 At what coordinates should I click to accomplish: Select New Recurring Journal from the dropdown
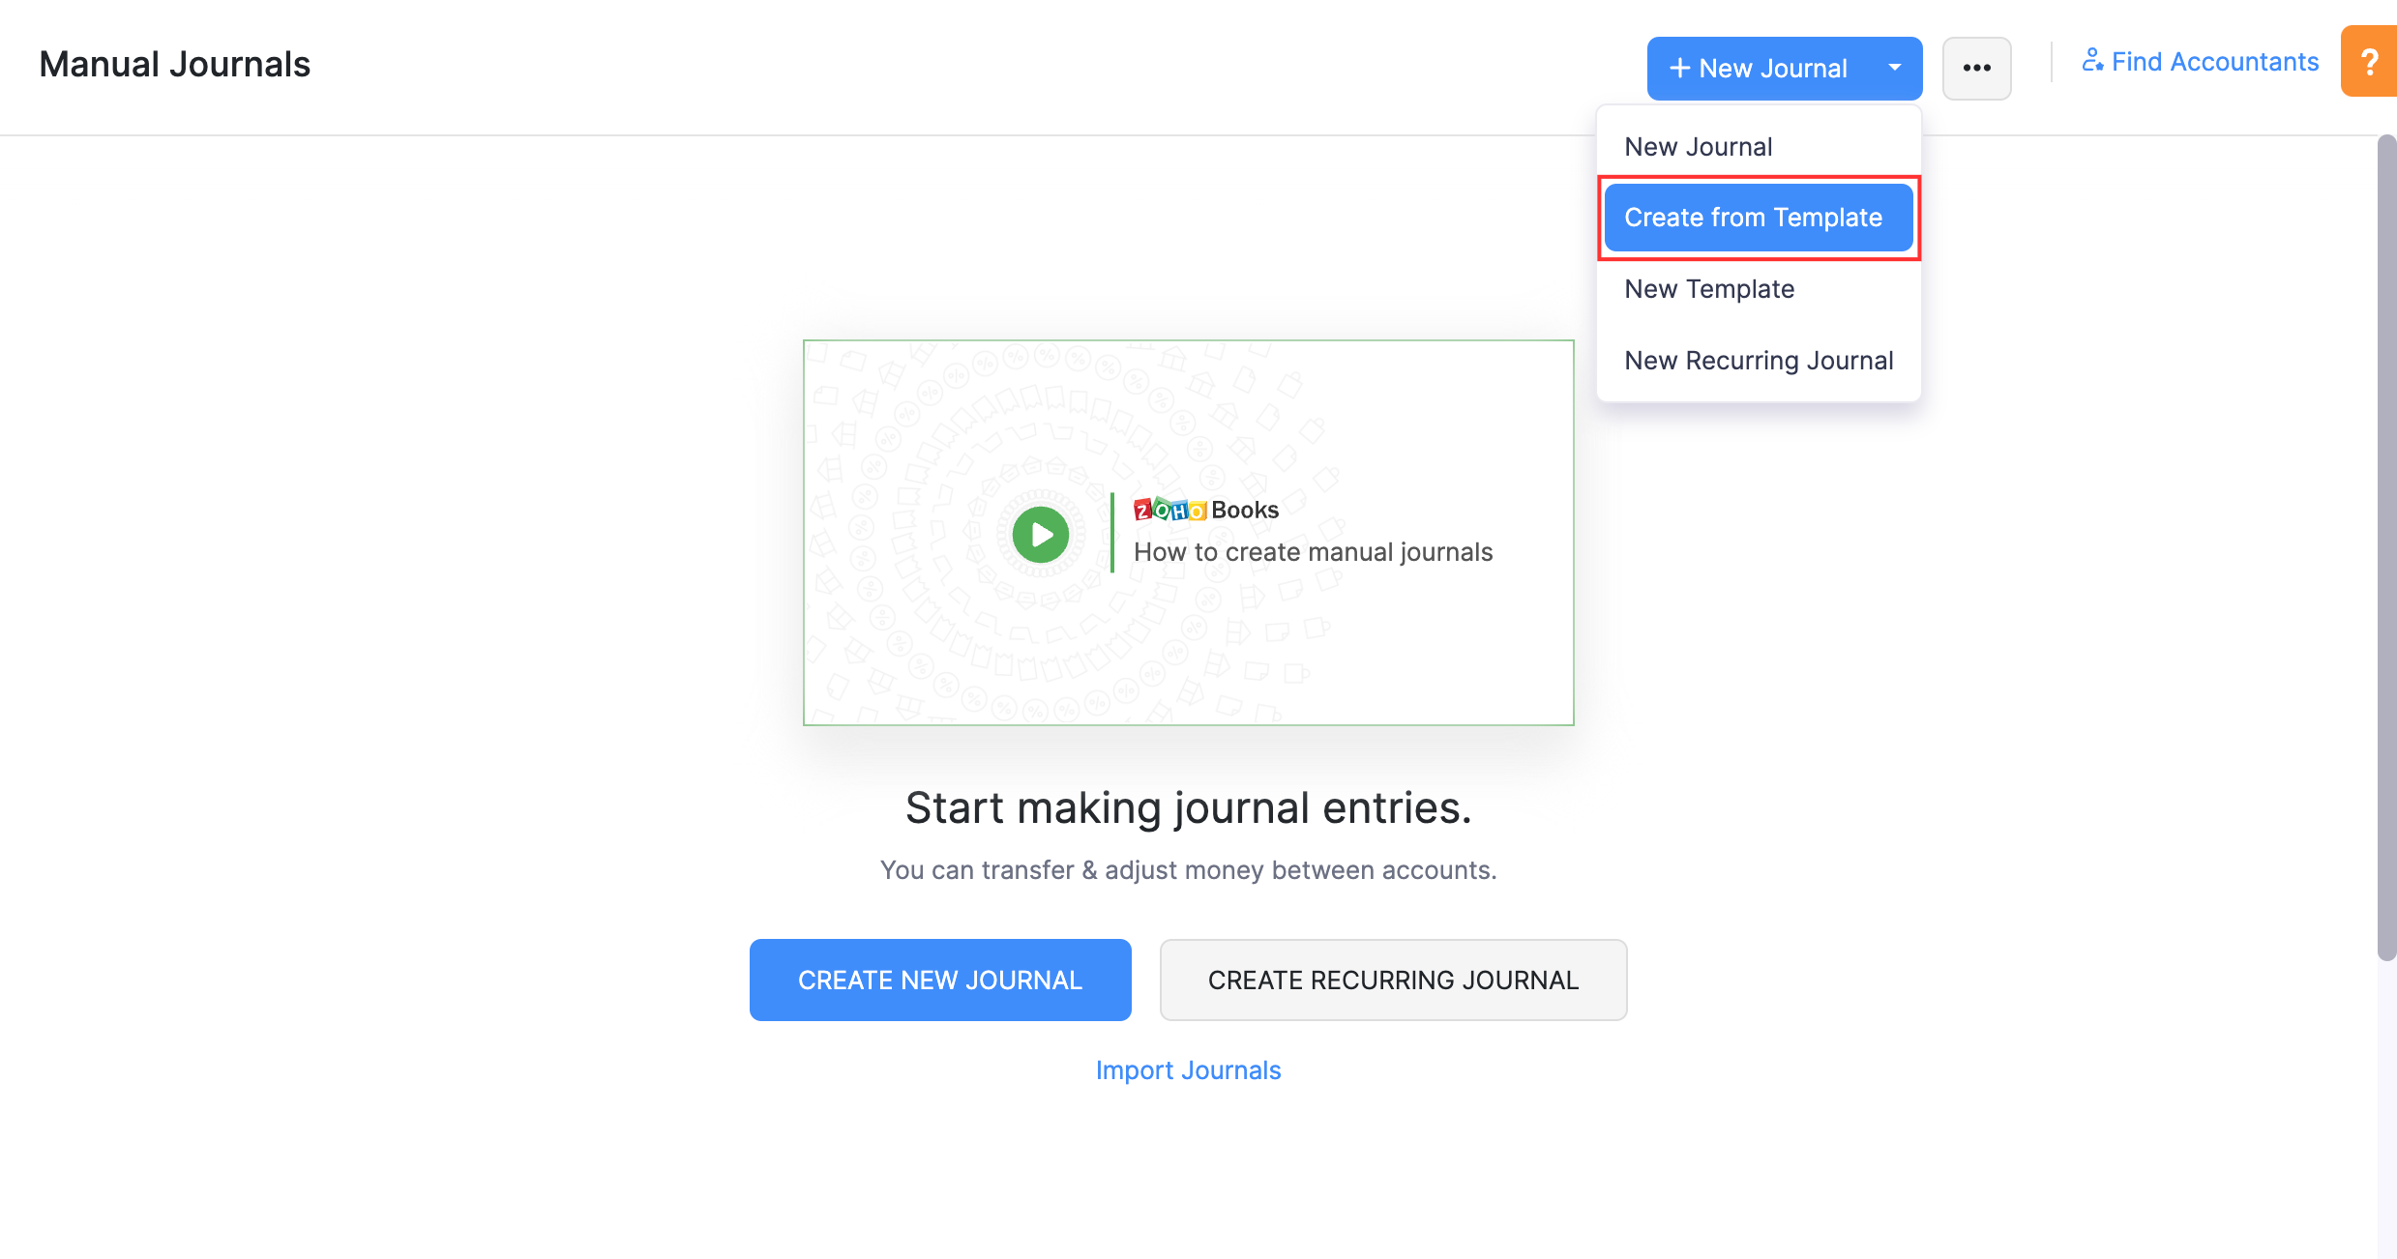pos(1758,360)
